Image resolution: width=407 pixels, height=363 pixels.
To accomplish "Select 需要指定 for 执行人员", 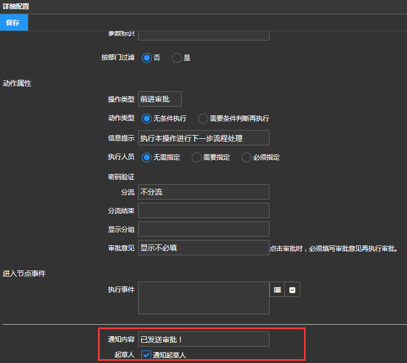I will (x=197, y=157).
